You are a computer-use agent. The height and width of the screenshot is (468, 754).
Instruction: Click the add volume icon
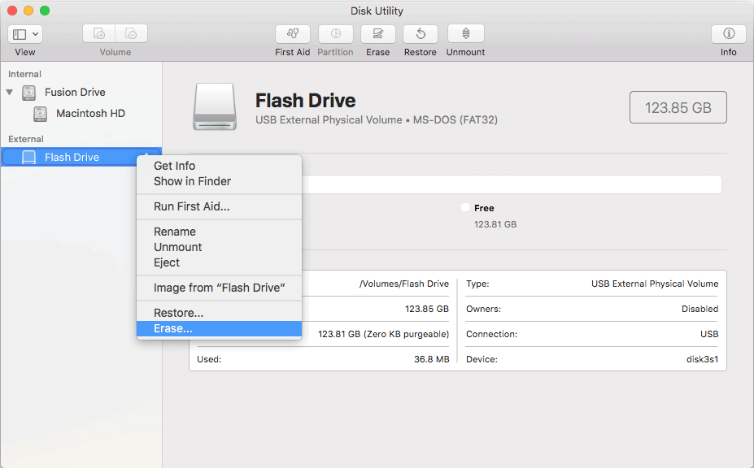[99, 34]
